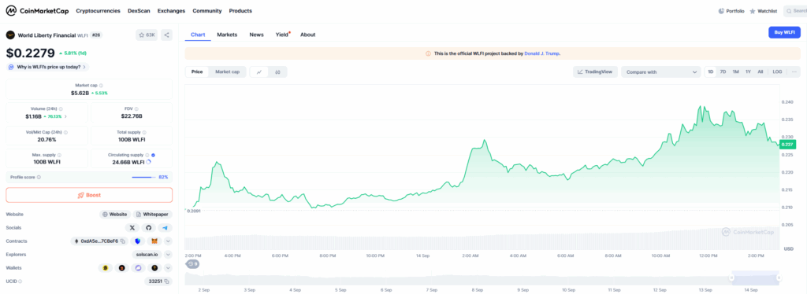The height and width of the screenshot is (294, 807).
Task: Click the circulating supply verified badge
Action: click(154, 155)
